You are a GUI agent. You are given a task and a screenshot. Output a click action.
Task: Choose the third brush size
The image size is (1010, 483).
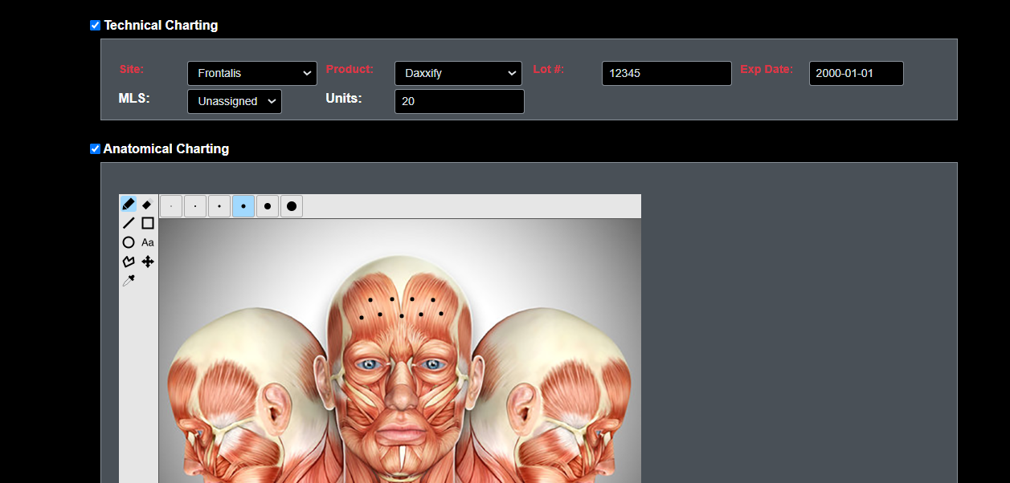pos(219,206)
